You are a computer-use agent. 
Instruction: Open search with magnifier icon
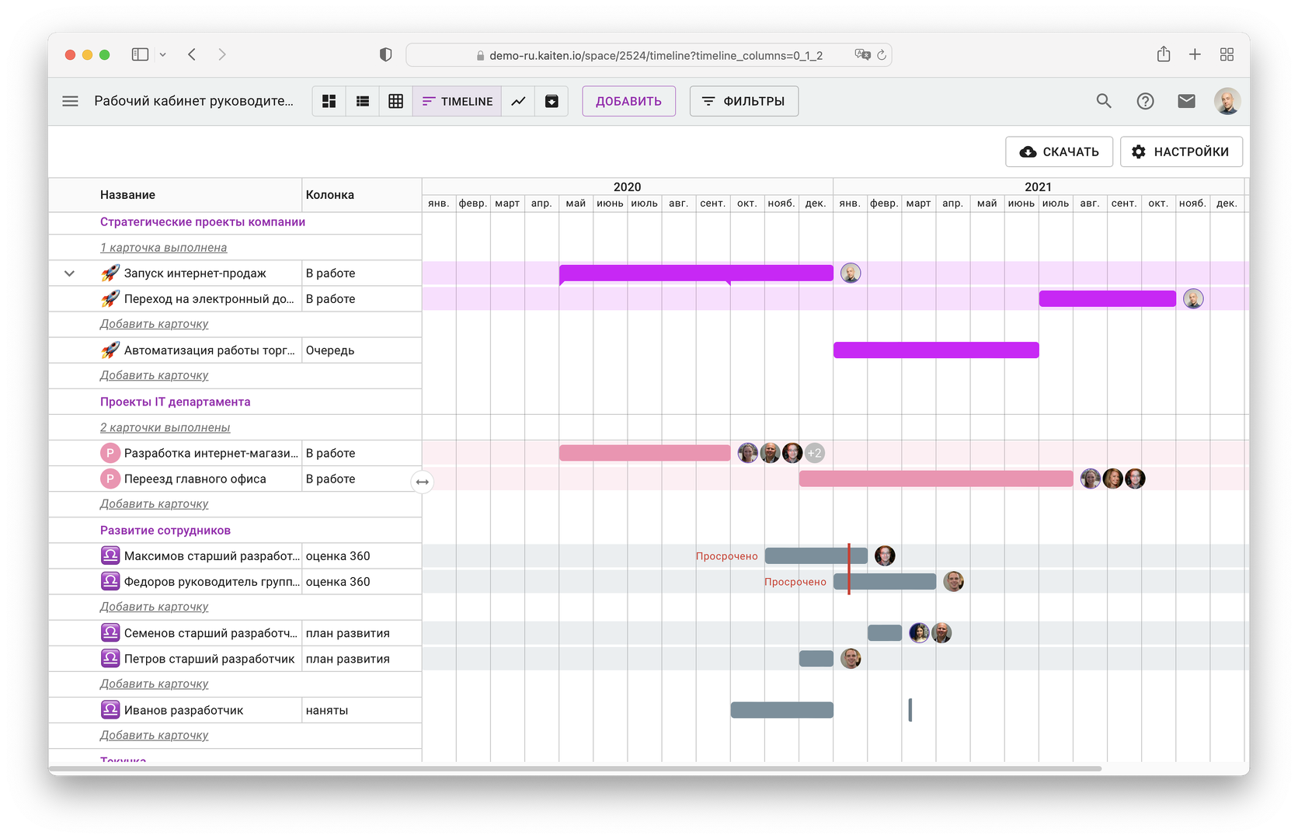[x=1104, y=101]
